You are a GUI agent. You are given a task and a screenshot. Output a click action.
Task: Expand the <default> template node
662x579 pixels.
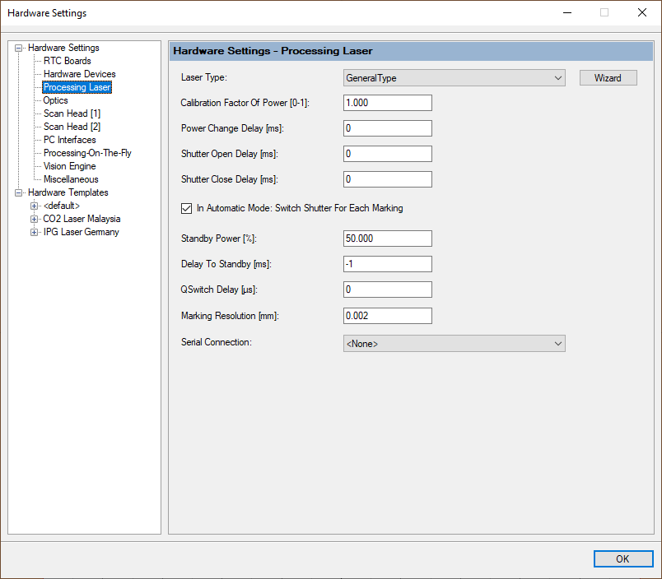coord(35,206)
